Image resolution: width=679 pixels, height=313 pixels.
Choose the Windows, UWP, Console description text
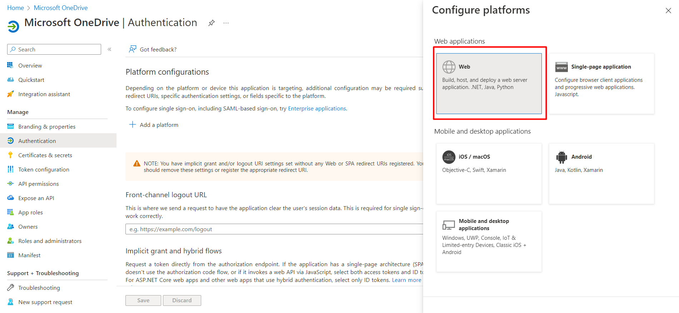pyautogui.click(x=484, y=245)
